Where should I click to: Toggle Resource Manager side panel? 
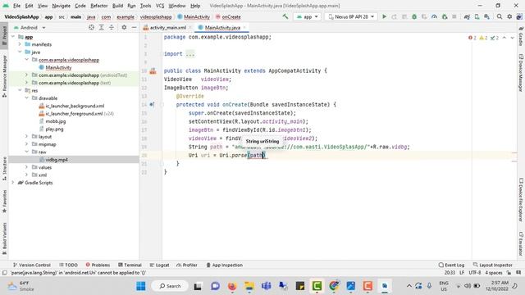coord(4,76)
